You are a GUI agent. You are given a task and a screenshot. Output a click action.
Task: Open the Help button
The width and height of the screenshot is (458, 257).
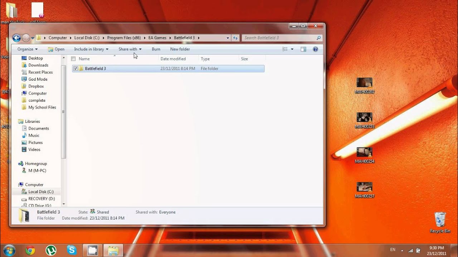coord(315,49)
